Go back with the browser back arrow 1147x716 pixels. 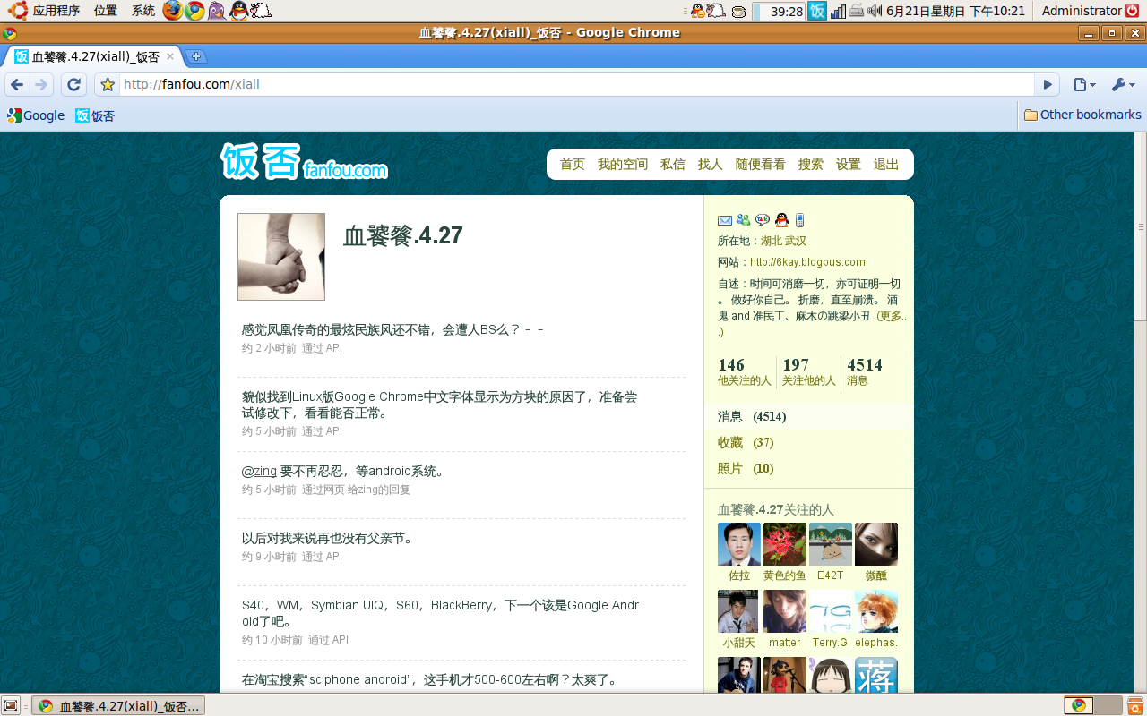(17, 85)
